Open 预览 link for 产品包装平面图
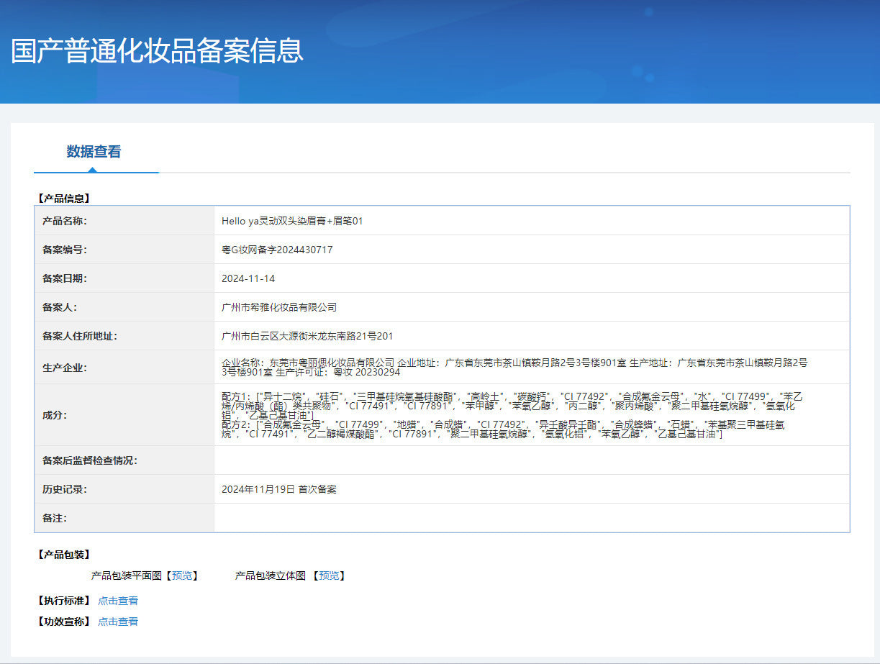 coord(182,576)
